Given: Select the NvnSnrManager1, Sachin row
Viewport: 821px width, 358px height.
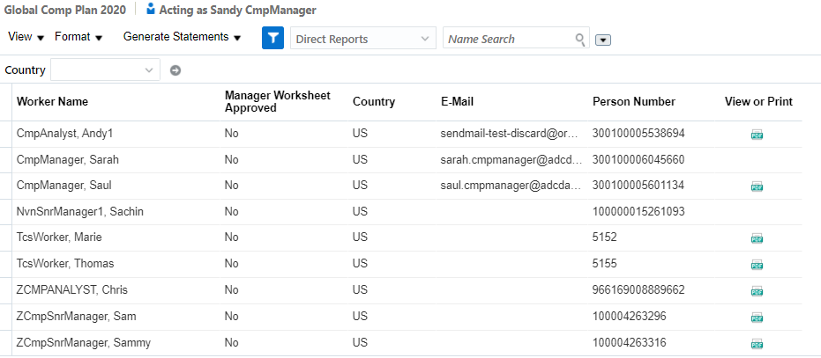Looking at the screenshot, I should tap(80, 212).
